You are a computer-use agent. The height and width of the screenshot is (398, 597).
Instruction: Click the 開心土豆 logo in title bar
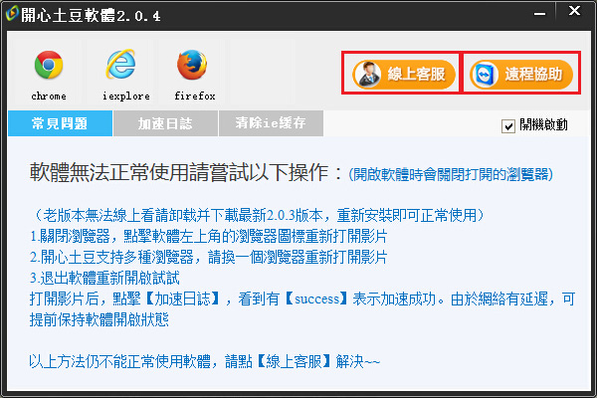[x=11, y=14]
